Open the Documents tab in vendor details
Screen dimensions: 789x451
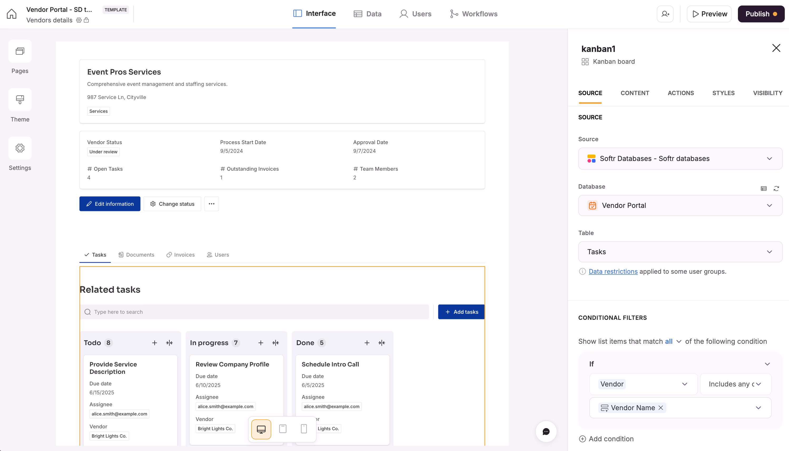coord(136,255)
